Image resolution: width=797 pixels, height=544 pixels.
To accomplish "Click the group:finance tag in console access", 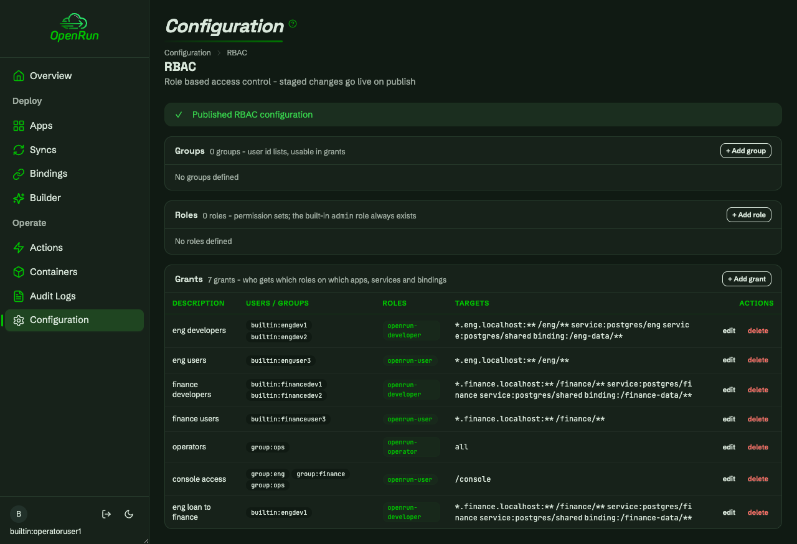I will tap(321, 474).
